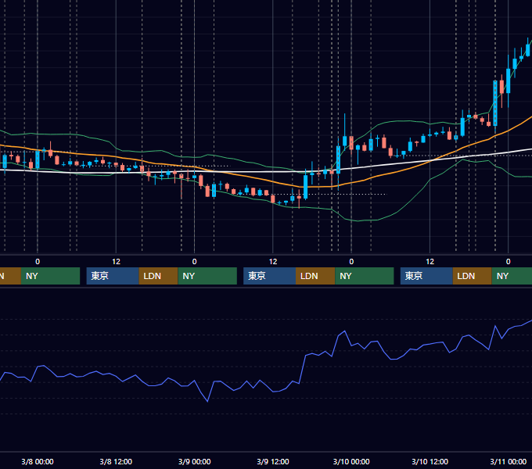This screenshot has width=532, height=469.
Task: Select the 東京 session block nearest 3/10 12:00
Action: (x=426, y=276)
